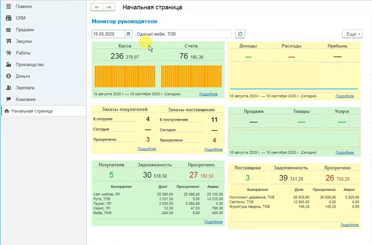Select the Зарплата people icon
This screenshot has width=372, height=245.
pos(9,88)
